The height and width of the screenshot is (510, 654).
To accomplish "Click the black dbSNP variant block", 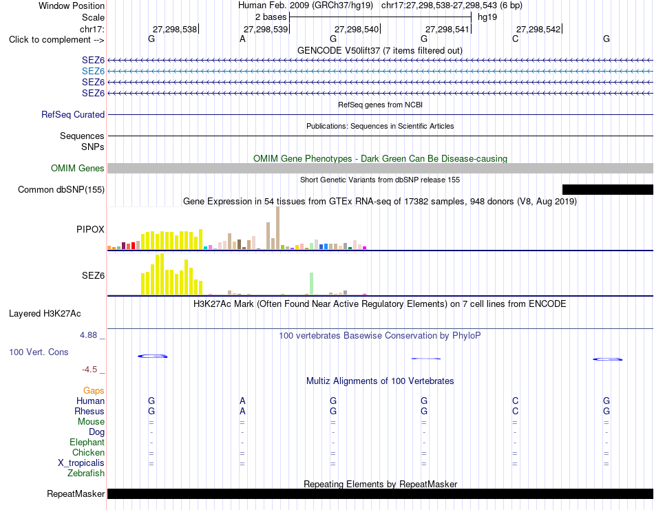I will point(608,190).
